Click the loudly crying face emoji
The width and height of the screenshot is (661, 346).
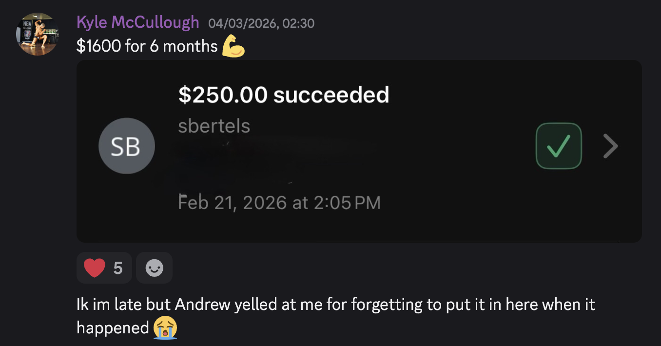pos(165,327)
